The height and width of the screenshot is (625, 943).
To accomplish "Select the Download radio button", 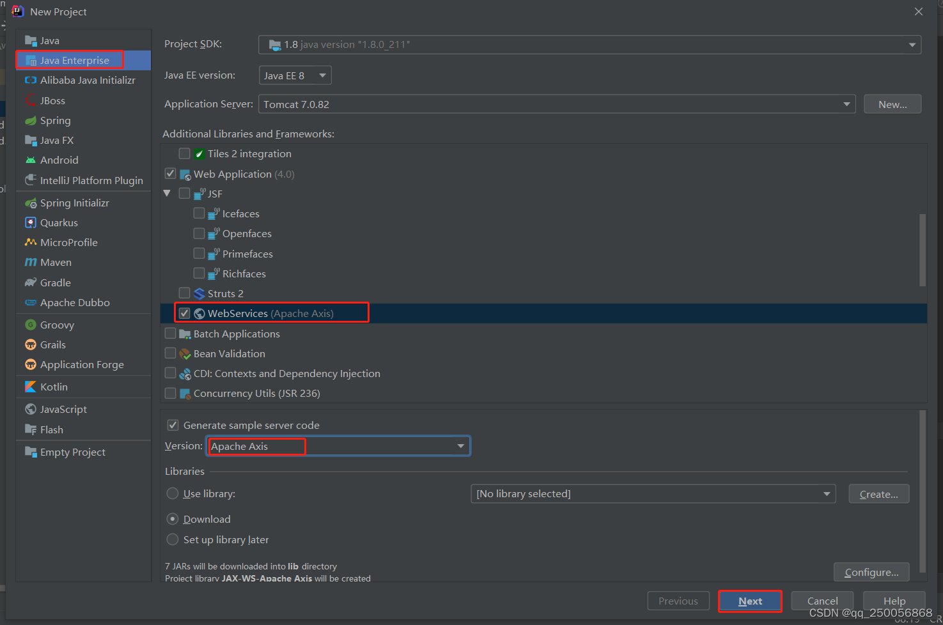I will click(x=173, y=519).
